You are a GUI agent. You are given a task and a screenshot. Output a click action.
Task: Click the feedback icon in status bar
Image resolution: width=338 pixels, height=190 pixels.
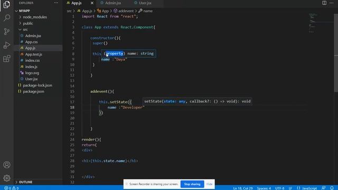[x=323, y=188]
